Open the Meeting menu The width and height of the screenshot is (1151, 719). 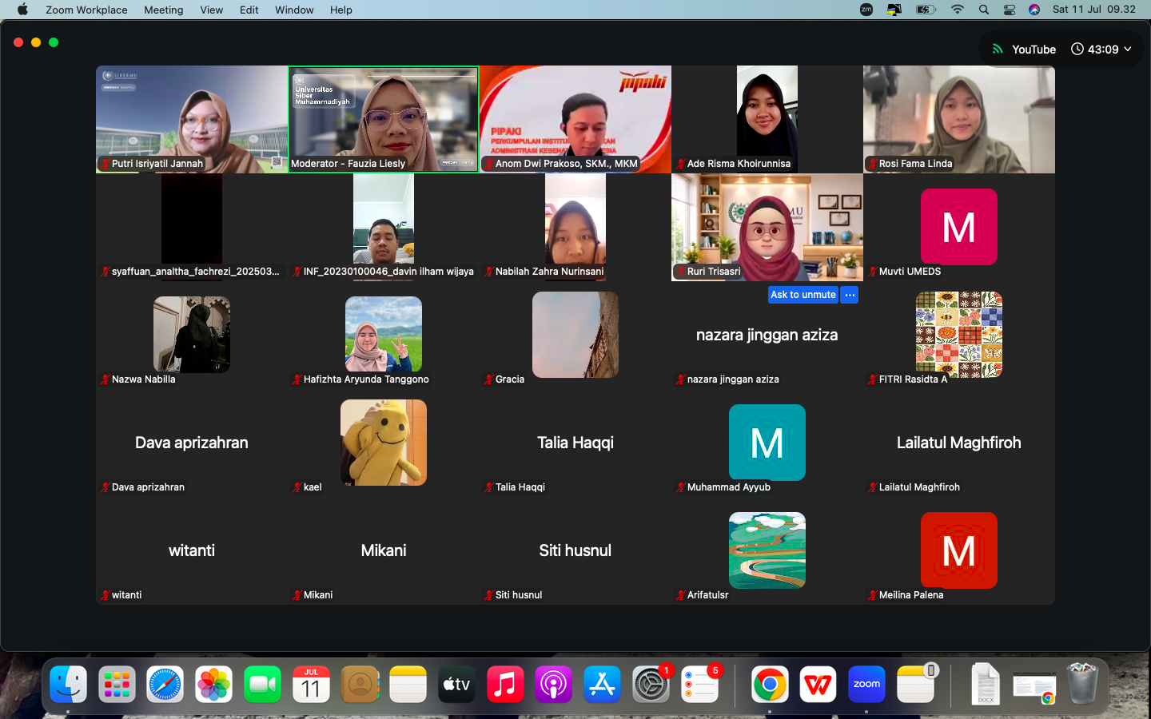pyautogui.click(x=164, y=10)
